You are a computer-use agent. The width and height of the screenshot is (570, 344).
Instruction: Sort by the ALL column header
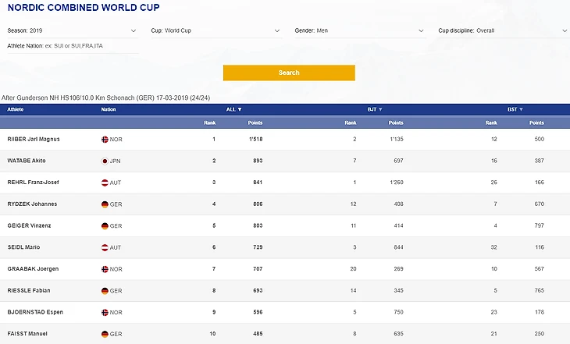pyautogui.click(x=234, y=110)
